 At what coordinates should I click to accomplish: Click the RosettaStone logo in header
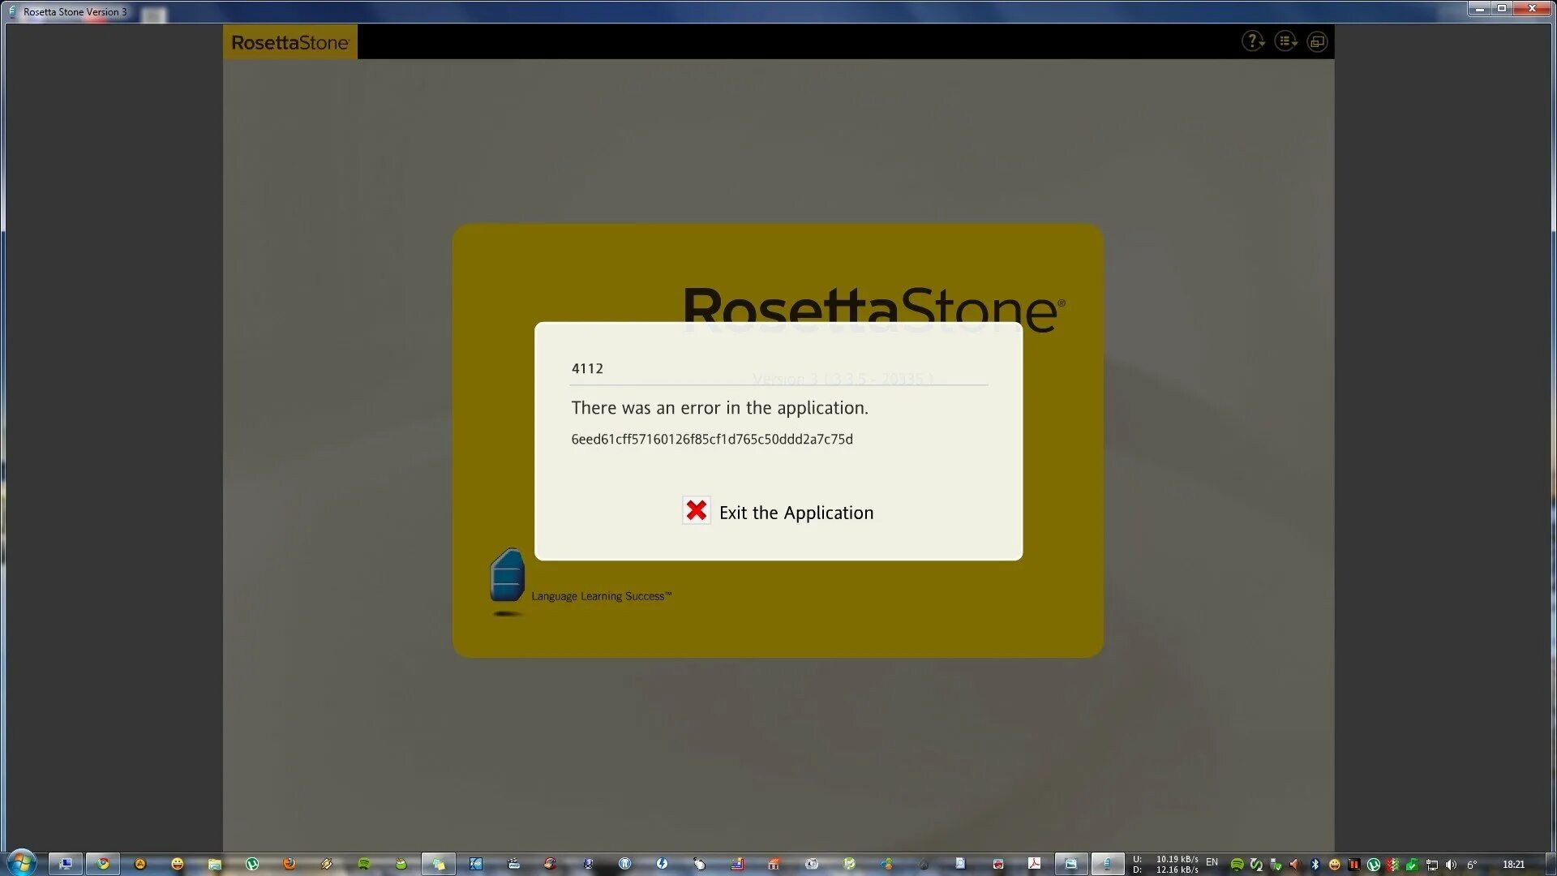pyautogui.click(x=290, y=42)
